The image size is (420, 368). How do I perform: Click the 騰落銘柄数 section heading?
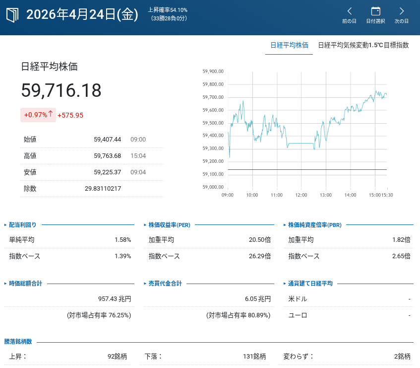[18, 342]
